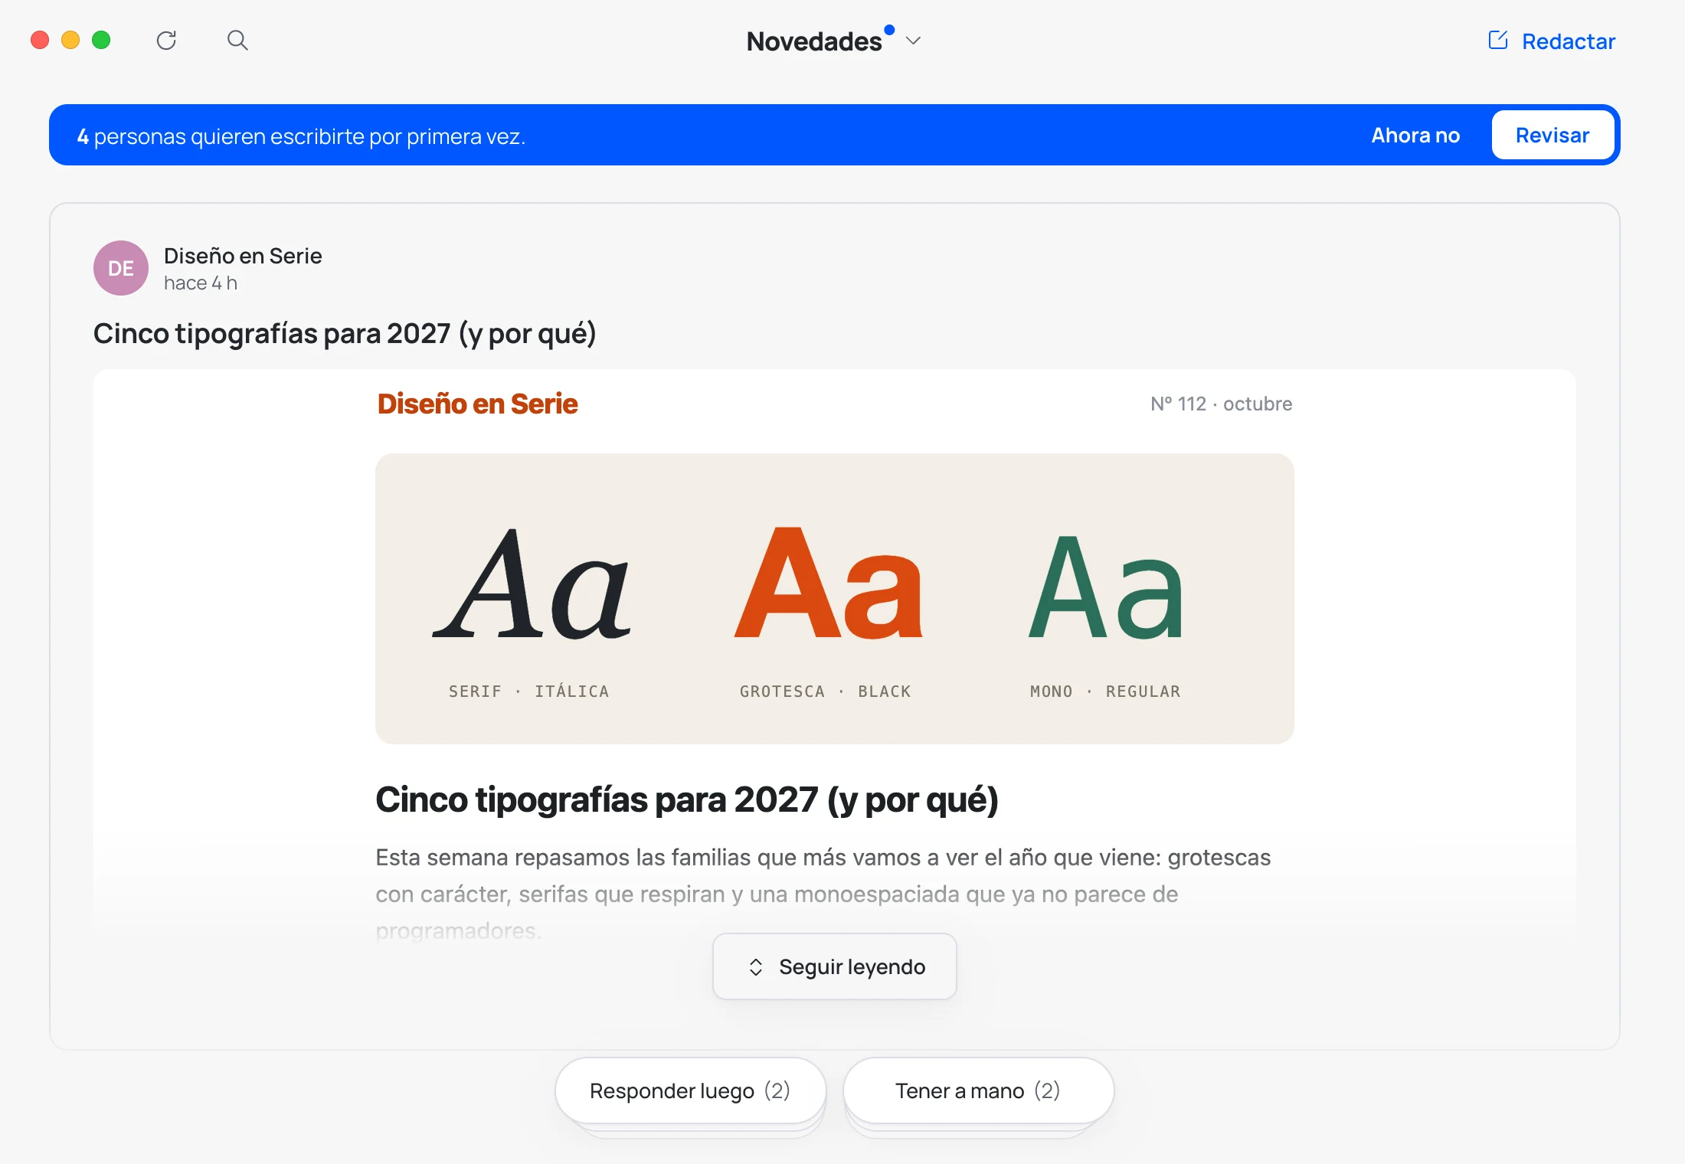This screenshot has width=1685, height=1164.
Task: Open the Novedades title menu
Action: (814, 41)
